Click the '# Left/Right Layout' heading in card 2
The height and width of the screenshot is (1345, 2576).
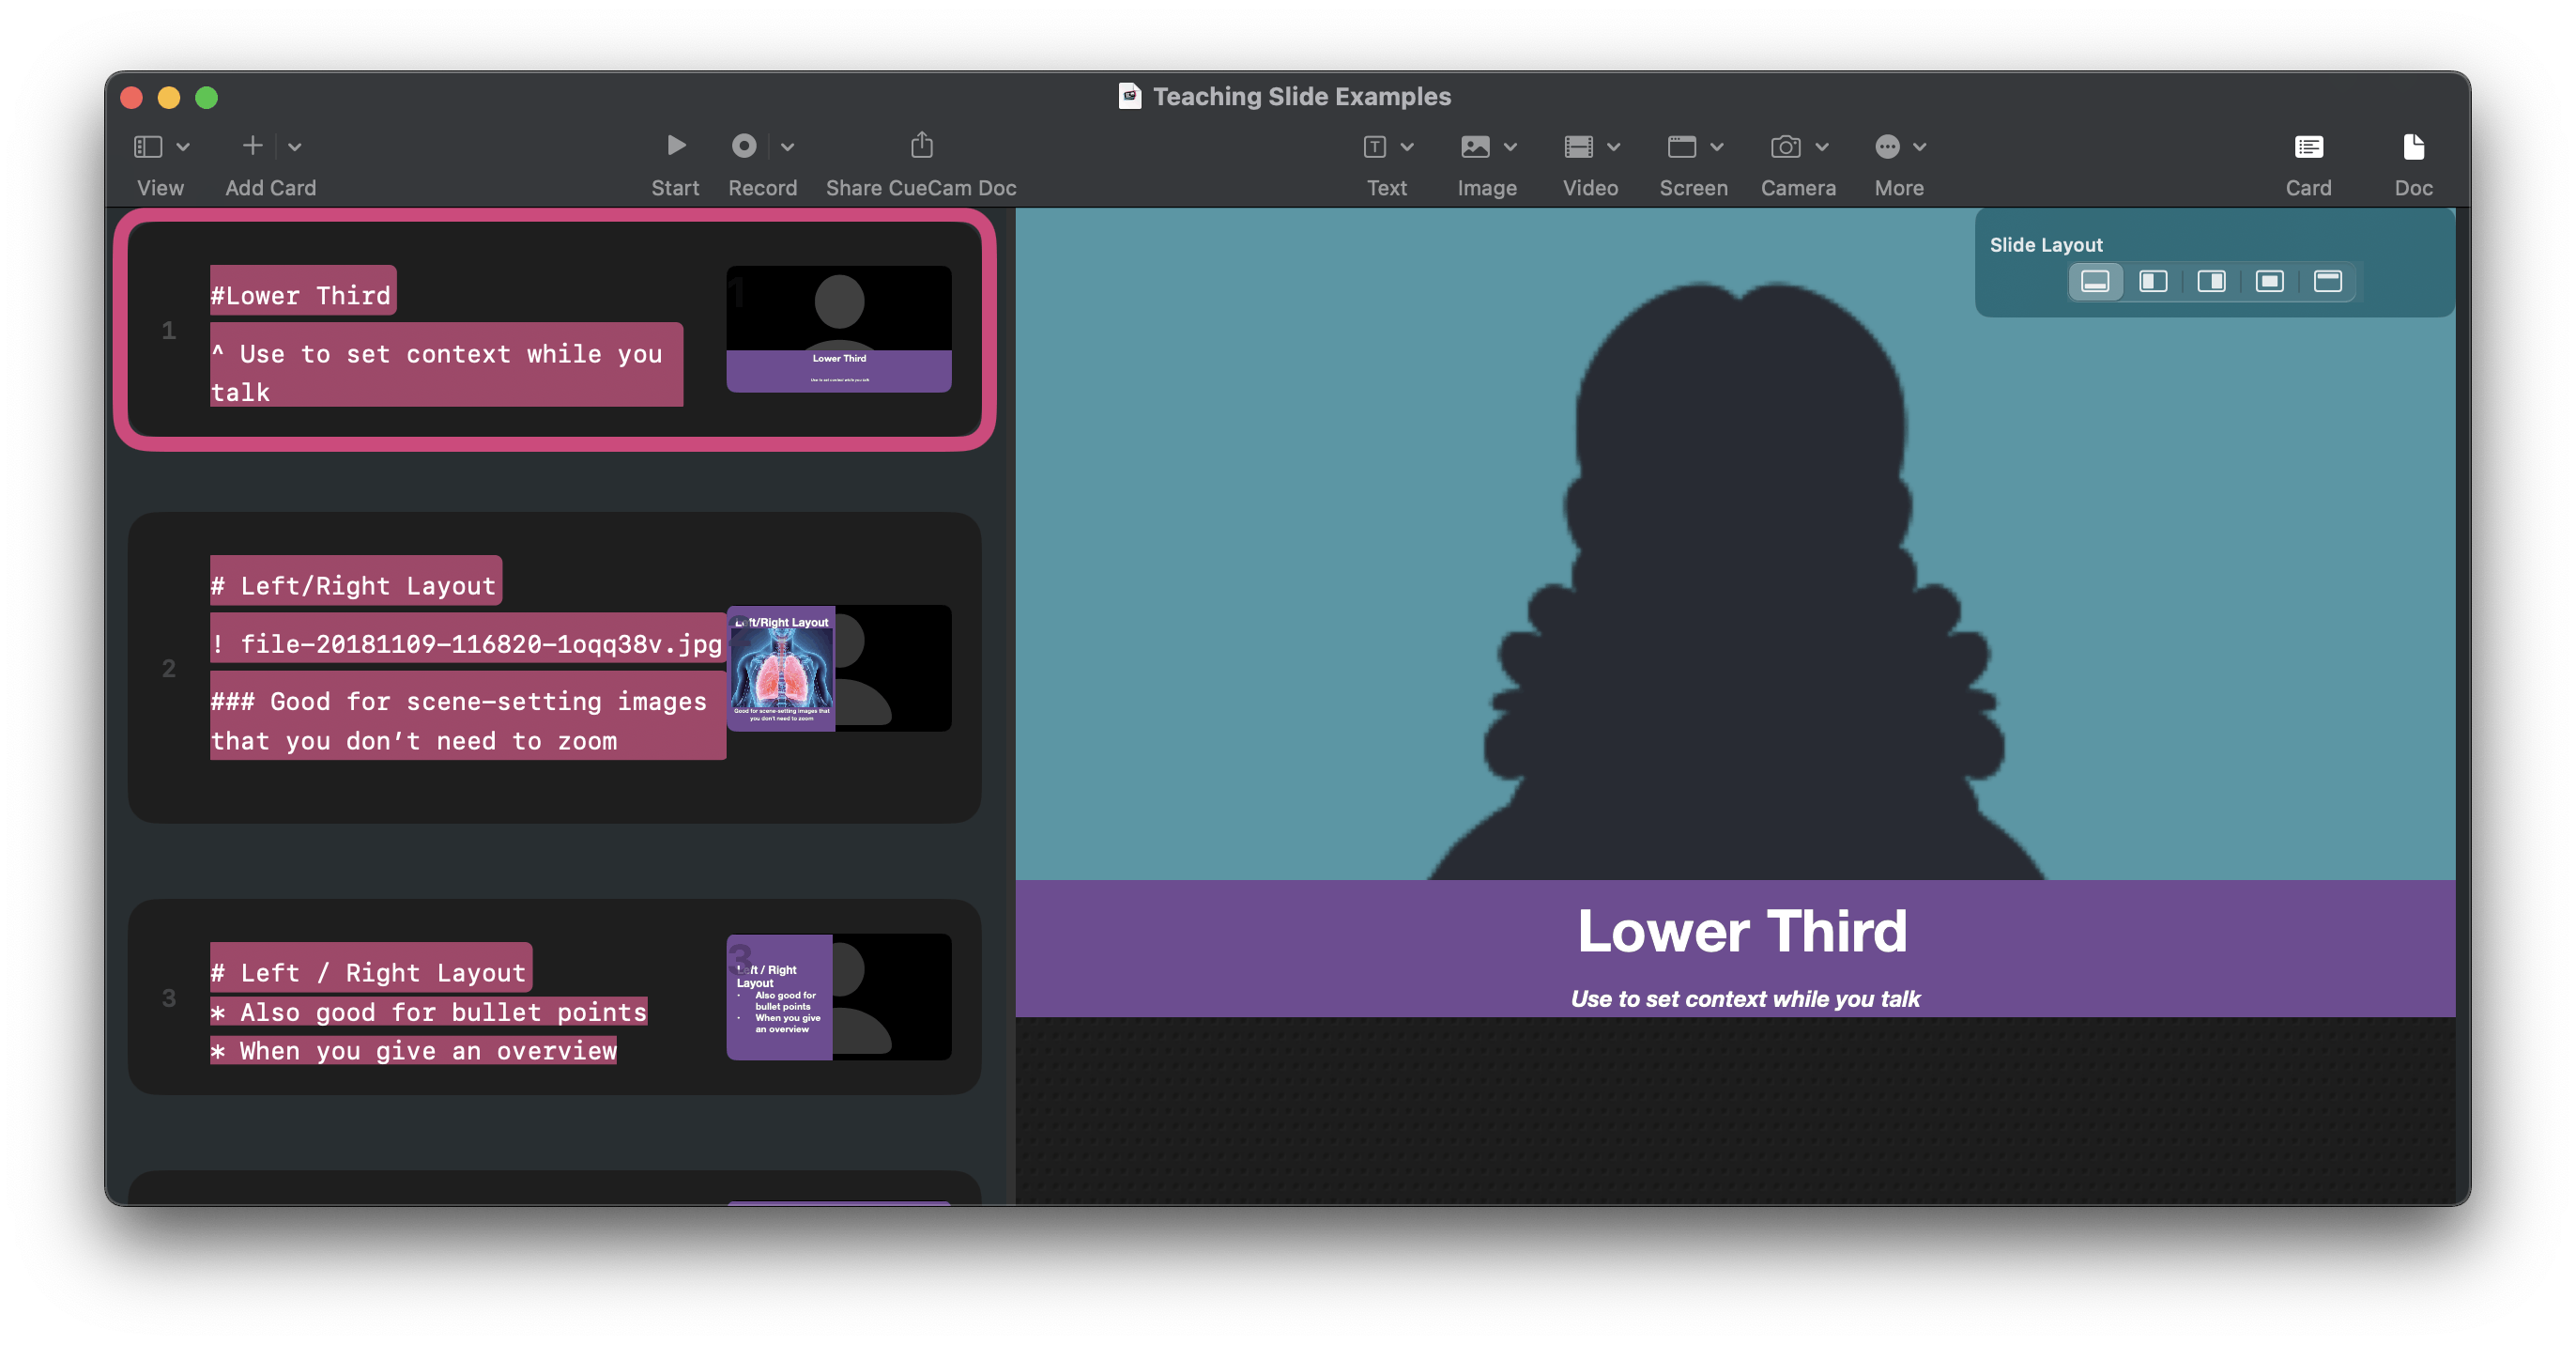click(355, 585)
